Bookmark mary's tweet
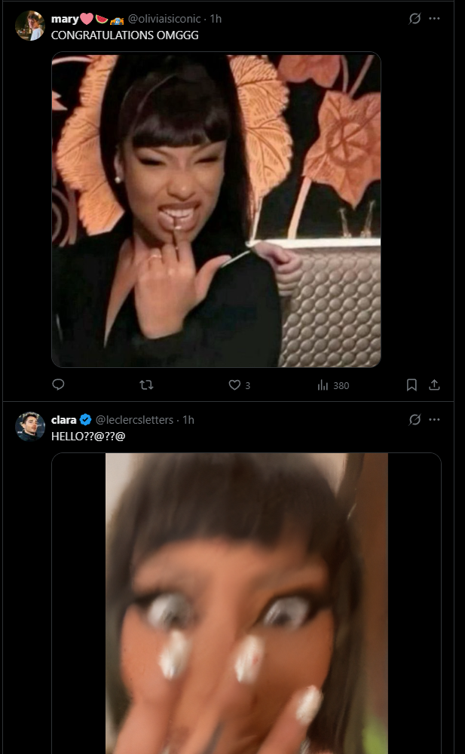 coord(411,385)
